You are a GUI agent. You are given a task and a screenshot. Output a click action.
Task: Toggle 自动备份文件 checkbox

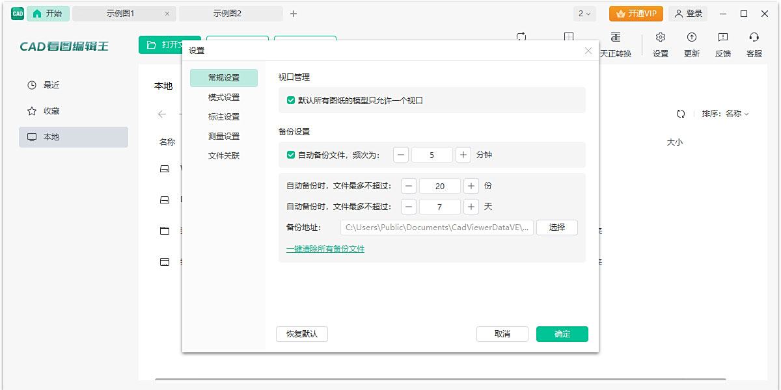point(291,155)
